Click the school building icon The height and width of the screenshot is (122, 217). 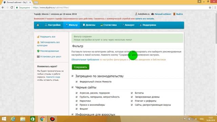click(38, 57)
